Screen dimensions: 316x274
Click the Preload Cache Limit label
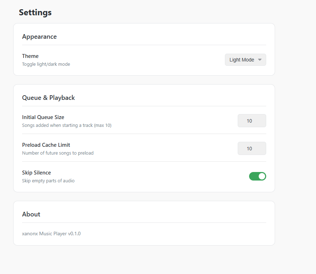click(x=46, y=145)
